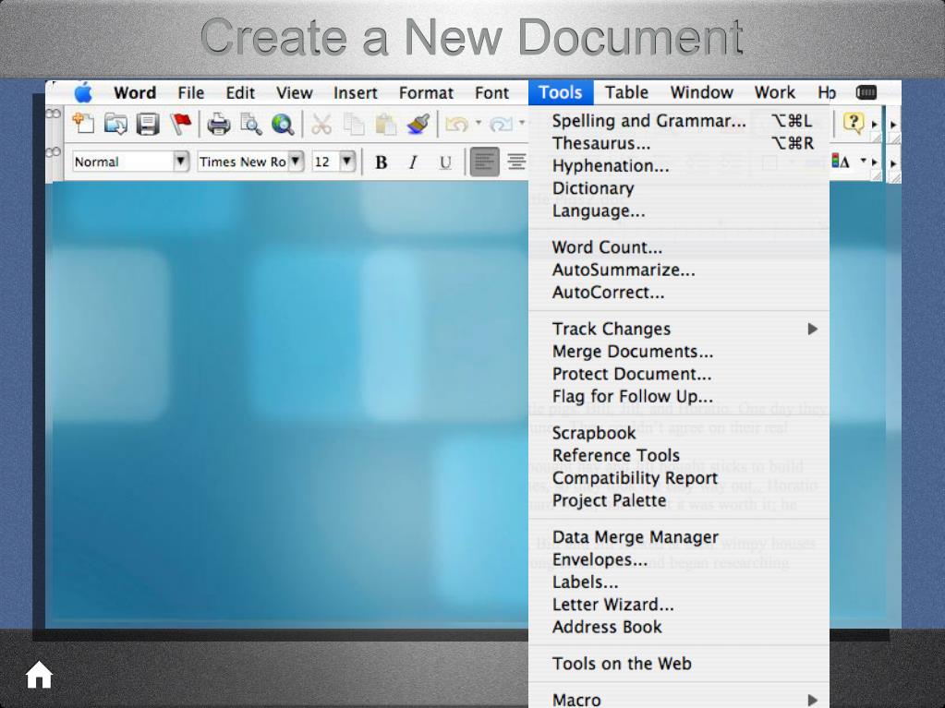Choose Thesaurus in the Tools menu
Screen dimensions: 945x708
click(x=679, y=143)
